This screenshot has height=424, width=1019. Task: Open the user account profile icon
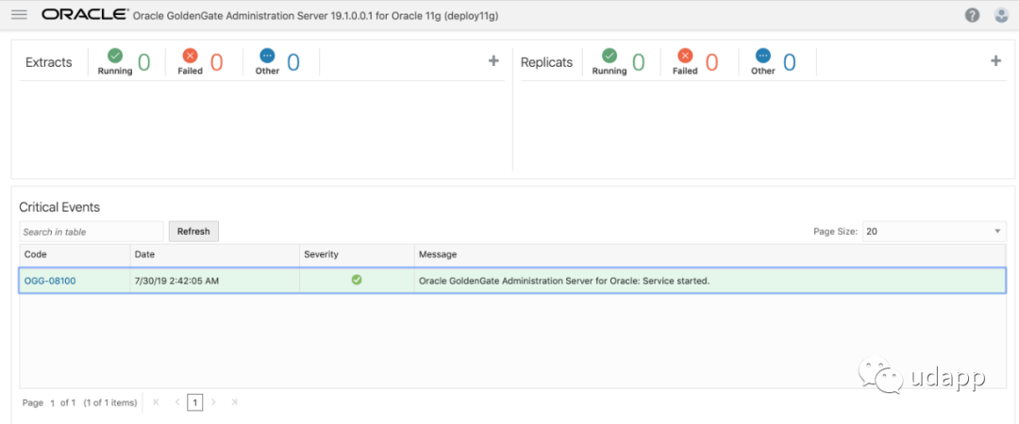coord(1001,15)
